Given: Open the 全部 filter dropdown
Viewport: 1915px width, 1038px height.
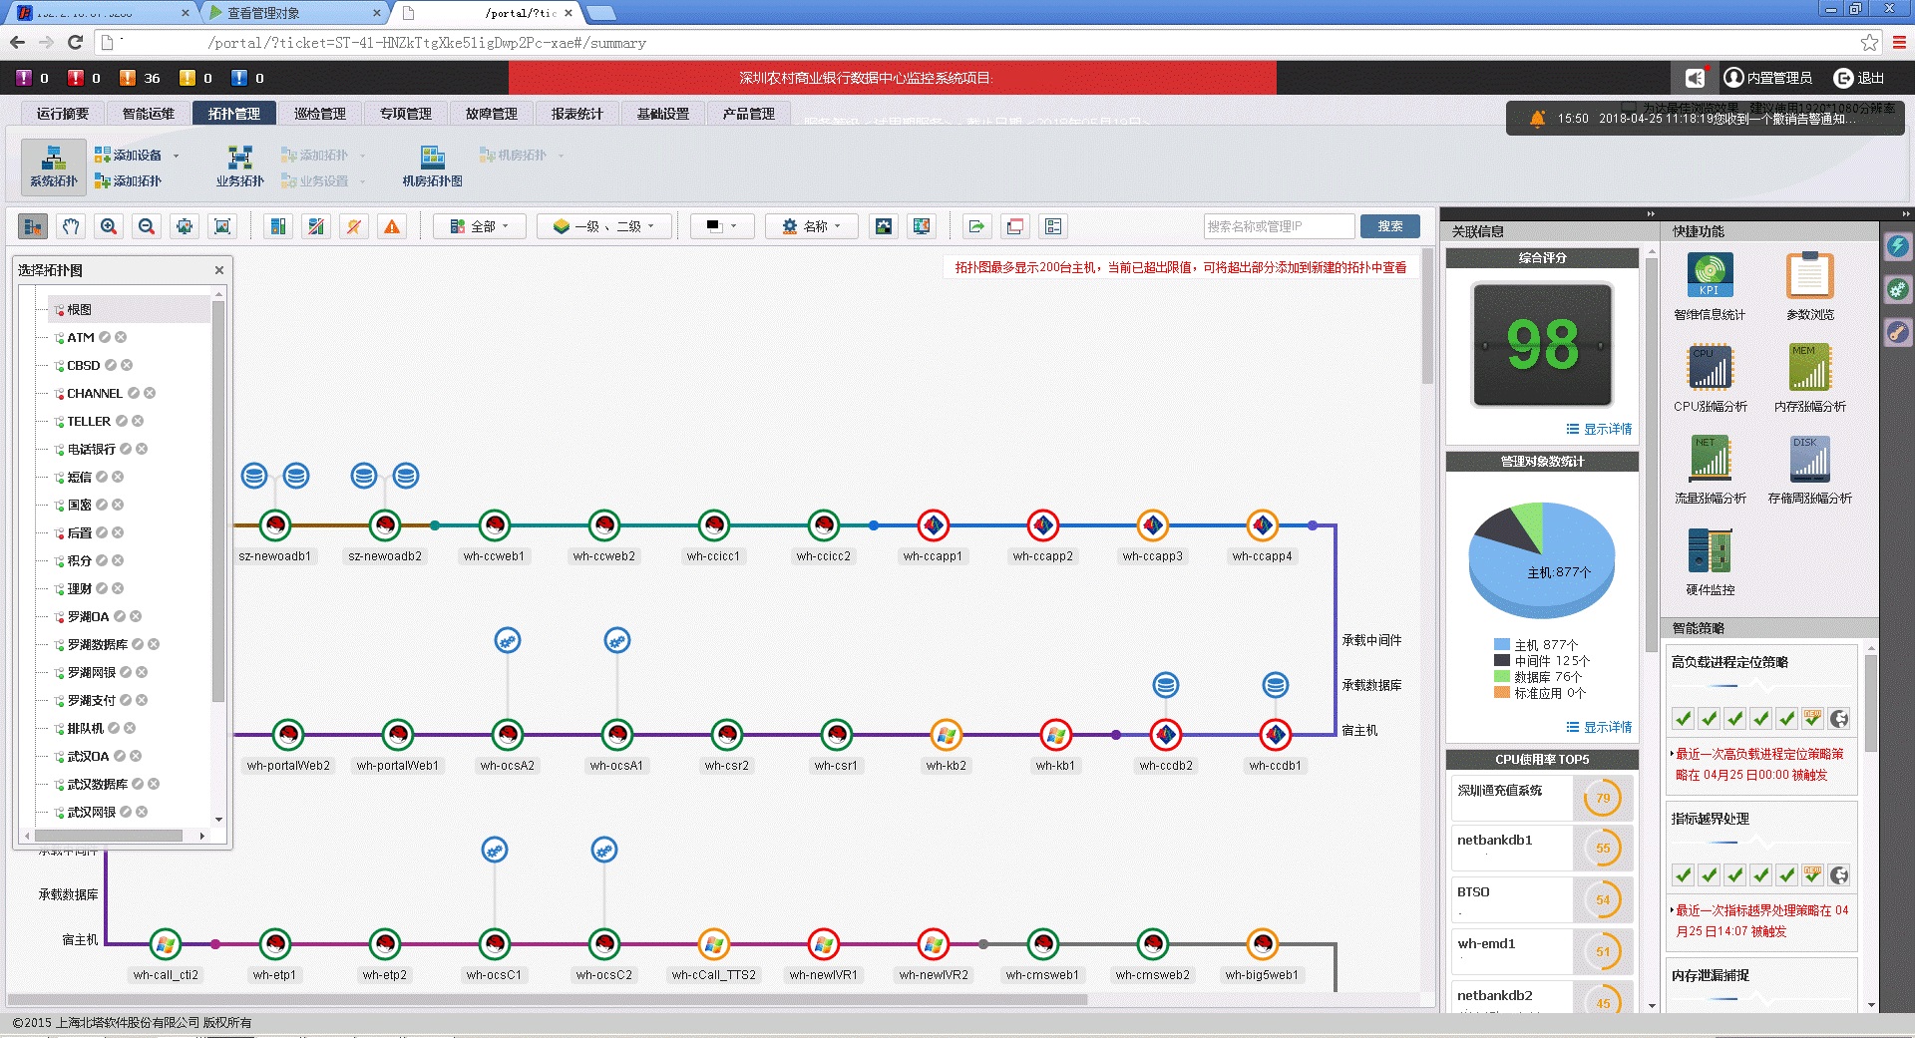Looking at the screenshot, I should point(480,226).
